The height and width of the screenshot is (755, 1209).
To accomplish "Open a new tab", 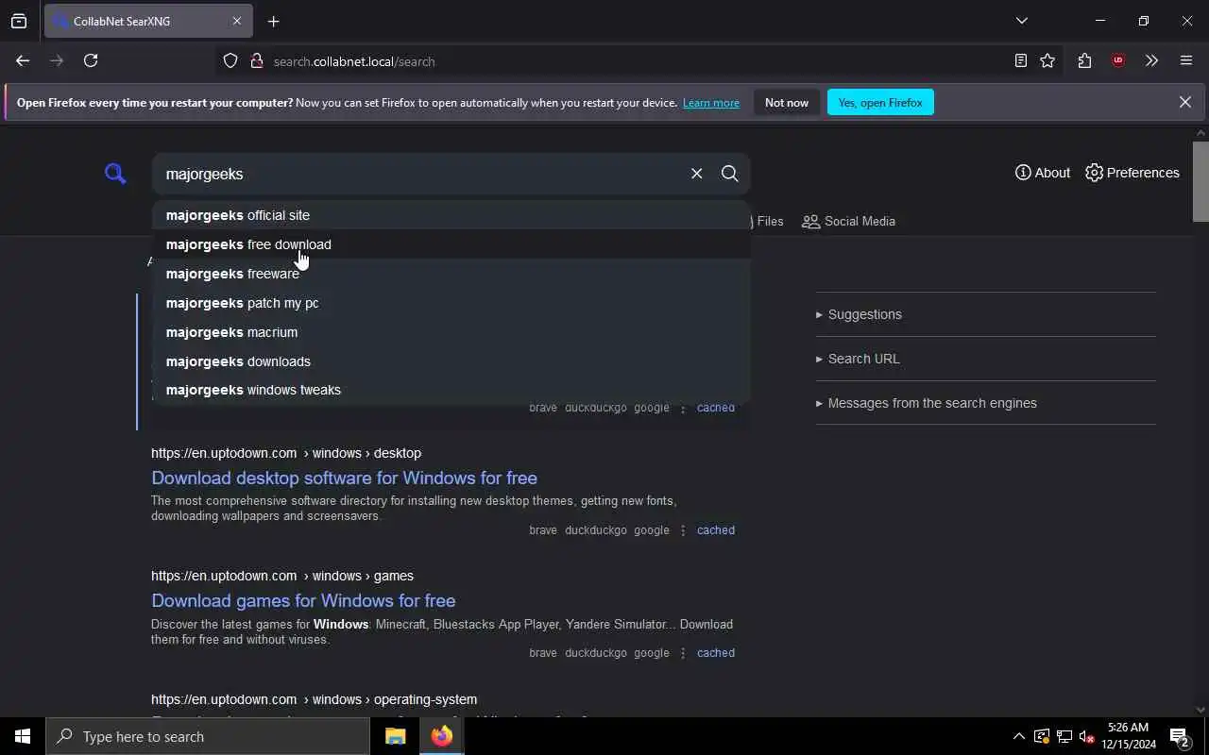I will [x=273, y=21].
